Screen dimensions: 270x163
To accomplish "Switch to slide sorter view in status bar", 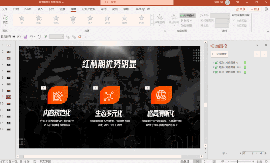I will pos(205,161).
